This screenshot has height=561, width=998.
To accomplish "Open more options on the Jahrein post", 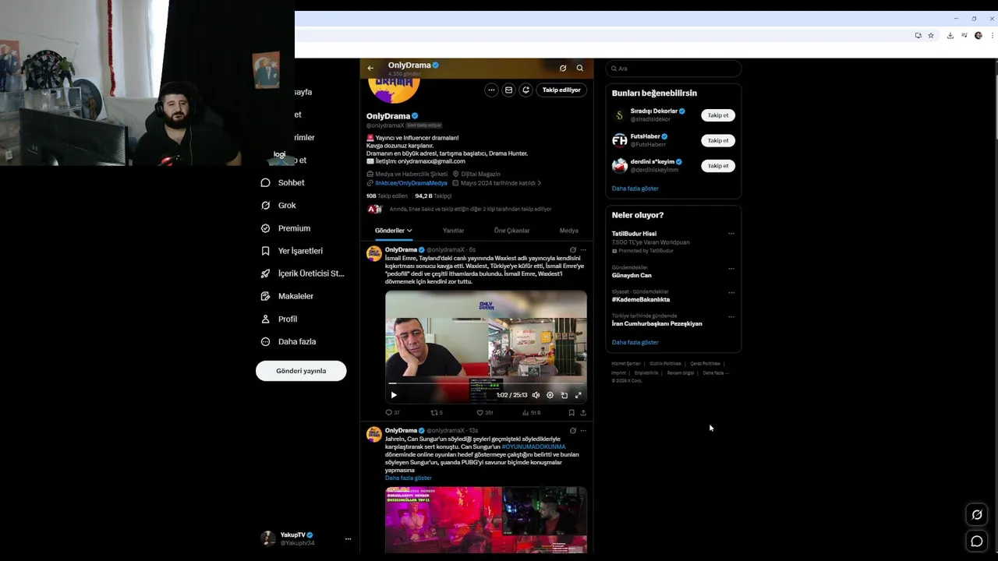I will pyautogui.click(x=583, y=431).
